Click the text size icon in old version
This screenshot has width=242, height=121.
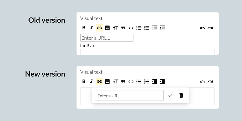115,28
